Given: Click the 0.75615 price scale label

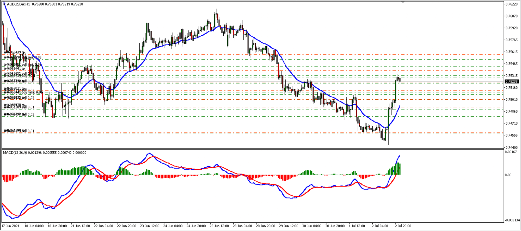Looking at the screenshot, I should point(511,52).
